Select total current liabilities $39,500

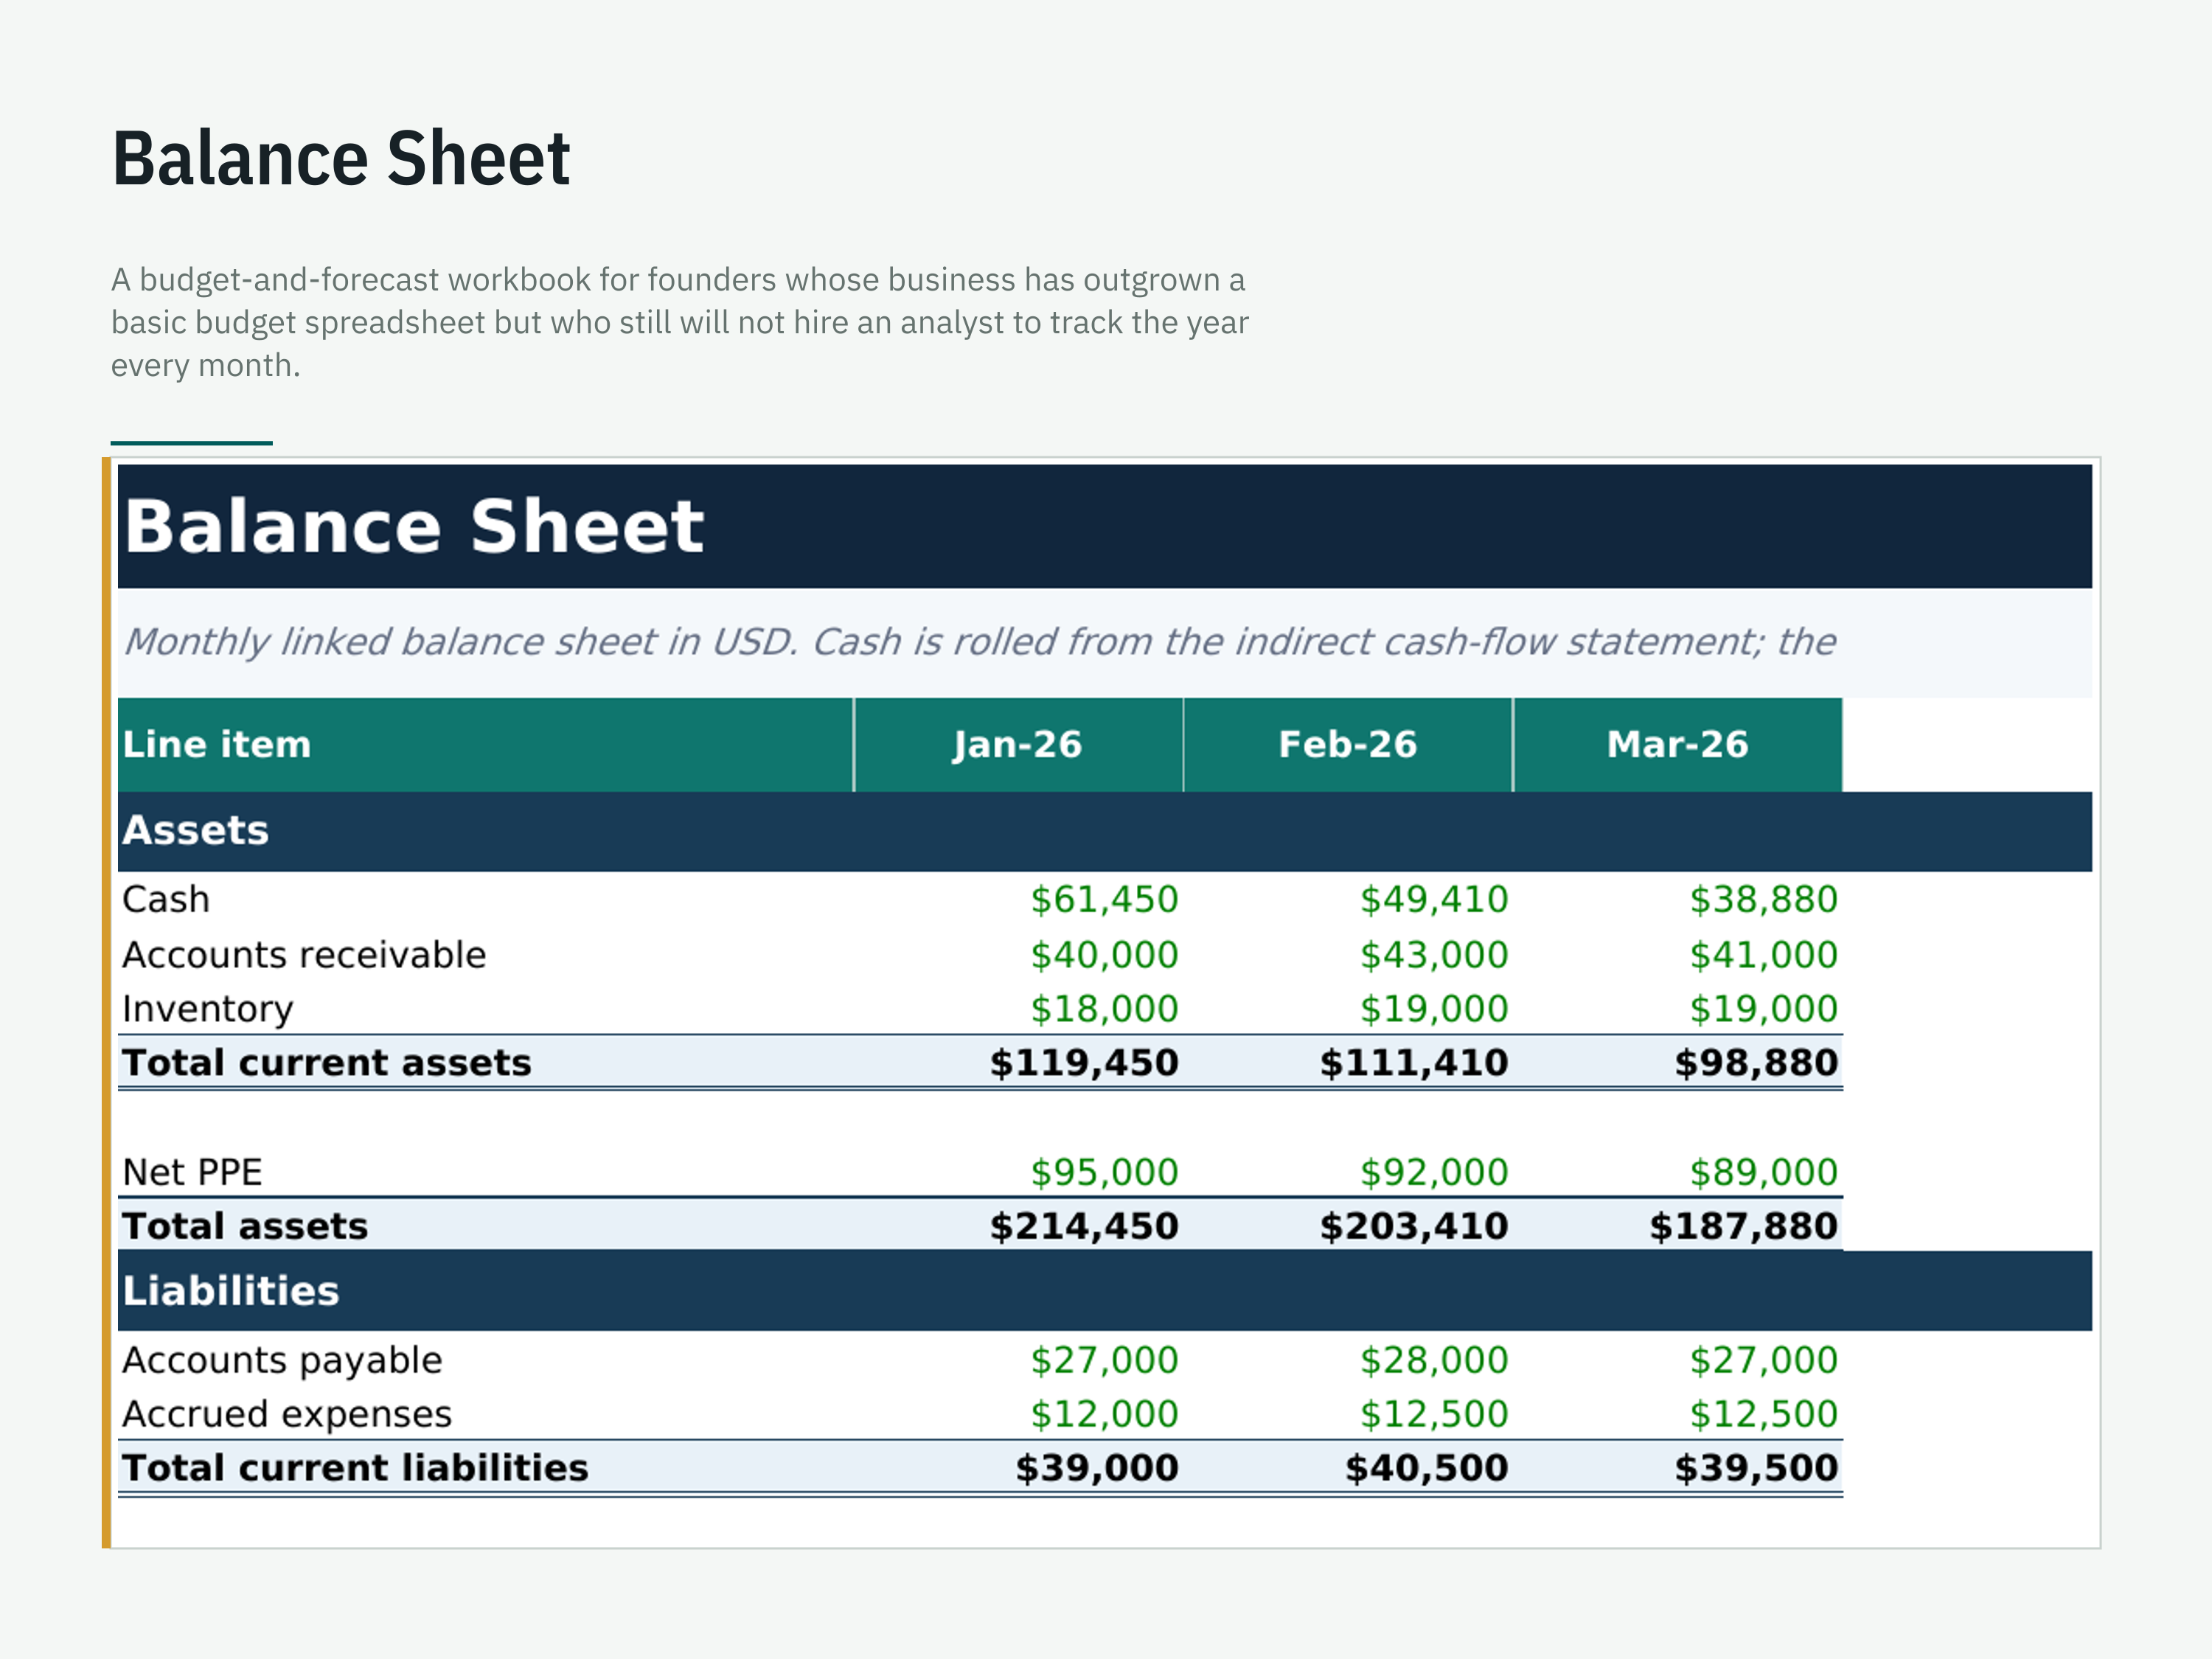click(1757, 1468)
